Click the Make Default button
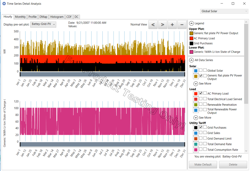Image resolution: width=250 pixels, height=171 pixels. (x=203, y=164)
